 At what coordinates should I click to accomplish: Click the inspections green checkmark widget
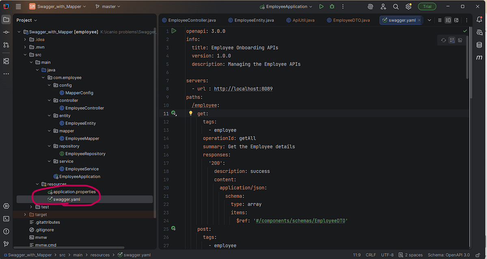pos(465,31)
